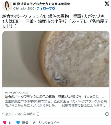The width and height of the screenshot is (111, 125).
Task: Click the like count number 3
Action: click(10, 123)
